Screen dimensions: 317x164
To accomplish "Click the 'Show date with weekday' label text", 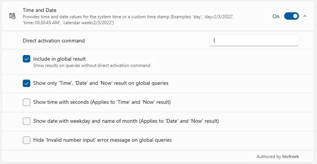I will coord(126,121).
